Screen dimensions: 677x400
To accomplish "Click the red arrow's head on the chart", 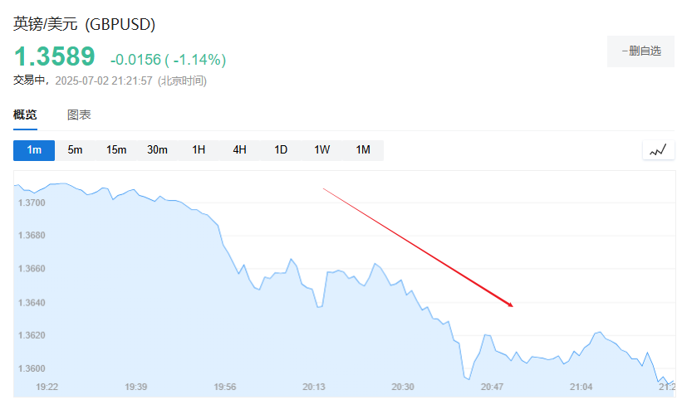I will [x=510, y=305].
